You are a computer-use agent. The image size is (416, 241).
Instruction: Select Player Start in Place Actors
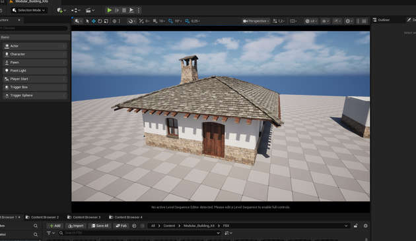pyautogui.click(x=35, y=79)
